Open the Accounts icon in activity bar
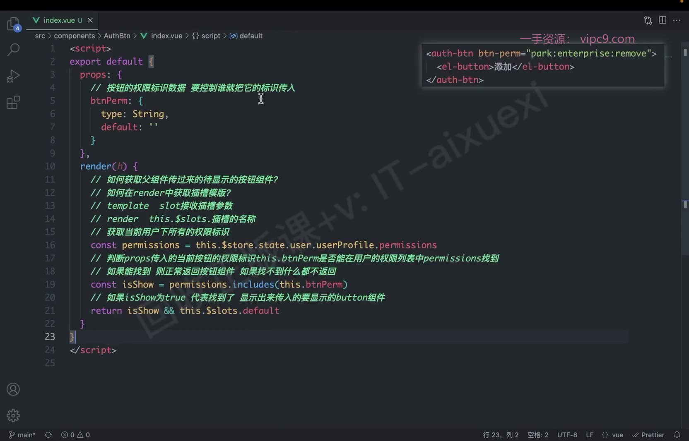The width and height of the screenshot is (689, 441). 13,389
